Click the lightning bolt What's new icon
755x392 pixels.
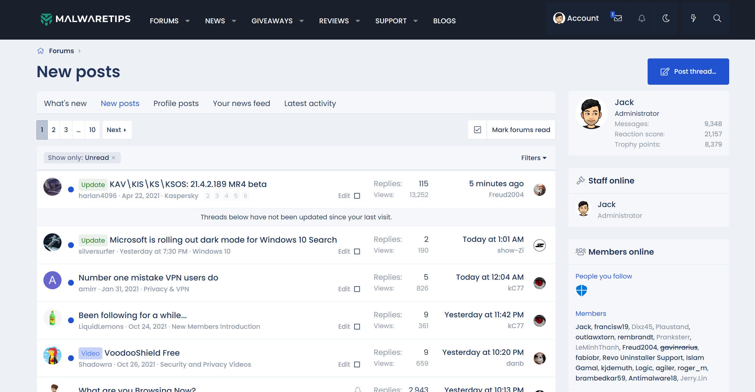(x=693, y=18)
